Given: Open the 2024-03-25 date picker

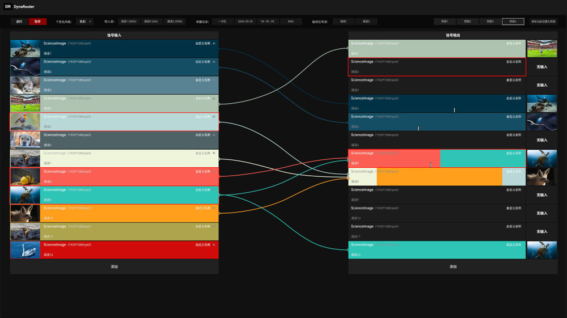Looking at the screenshot, I should click(x=245, y=22).
